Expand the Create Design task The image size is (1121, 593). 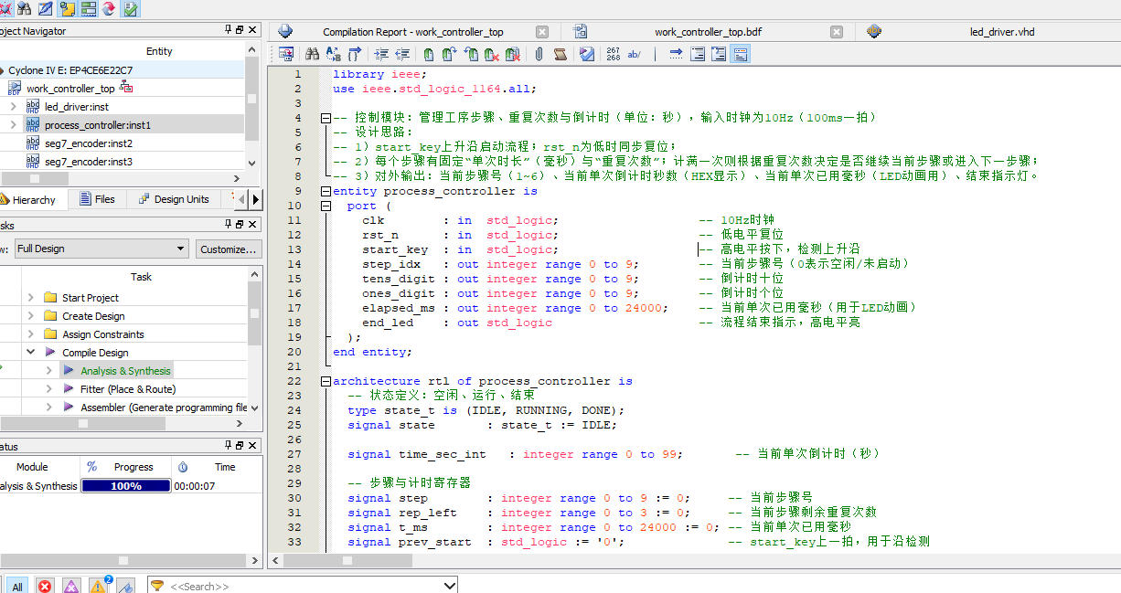30,316
